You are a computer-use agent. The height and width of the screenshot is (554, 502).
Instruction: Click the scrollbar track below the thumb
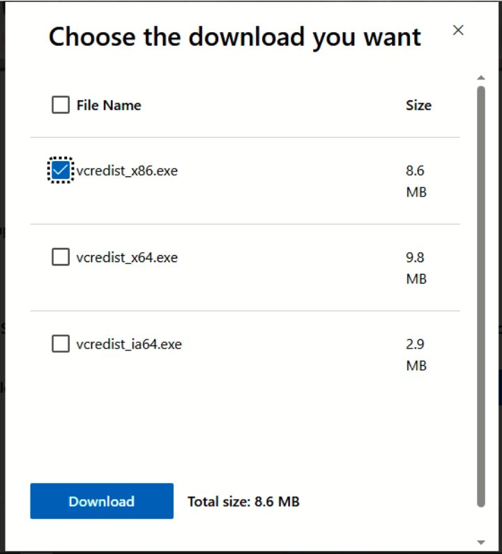pos(480,521)
